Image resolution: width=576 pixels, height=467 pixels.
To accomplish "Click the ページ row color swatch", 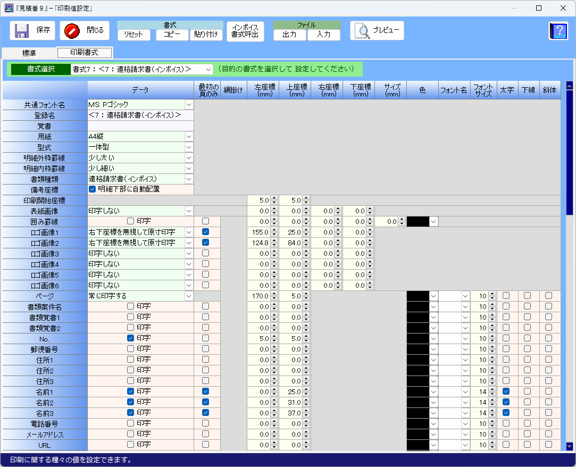I will click(x=418, y=296).
